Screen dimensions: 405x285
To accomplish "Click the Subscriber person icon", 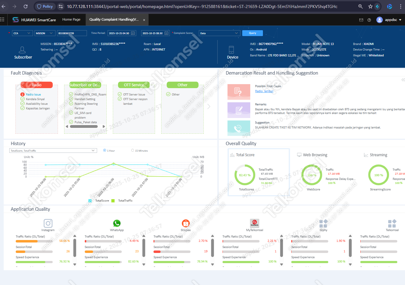I will [x=22, y=50].
